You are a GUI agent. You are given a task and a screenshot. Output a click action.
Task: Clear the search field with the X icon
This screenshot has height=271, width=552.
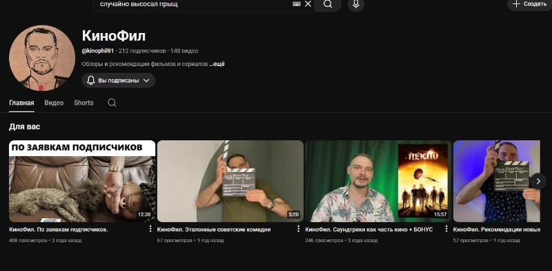pyautogui.click(x=308, y=4)
